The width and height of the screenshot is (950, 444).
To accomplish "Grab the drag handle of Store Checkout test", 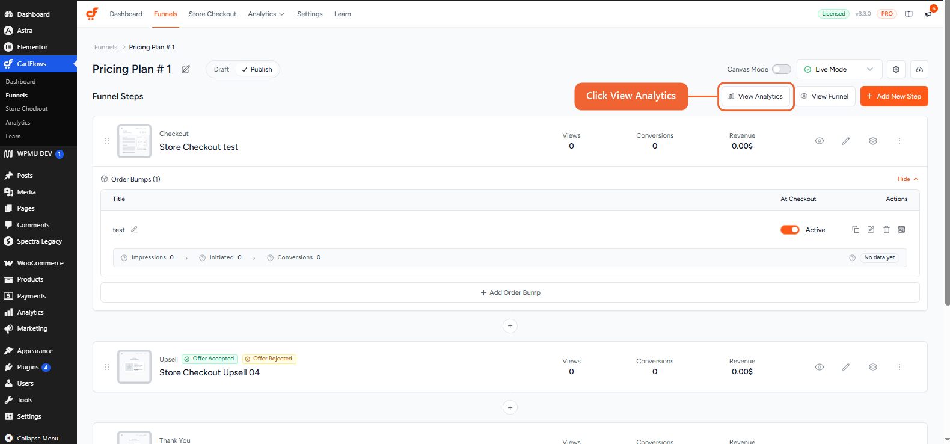I will (x=106, y=141).
